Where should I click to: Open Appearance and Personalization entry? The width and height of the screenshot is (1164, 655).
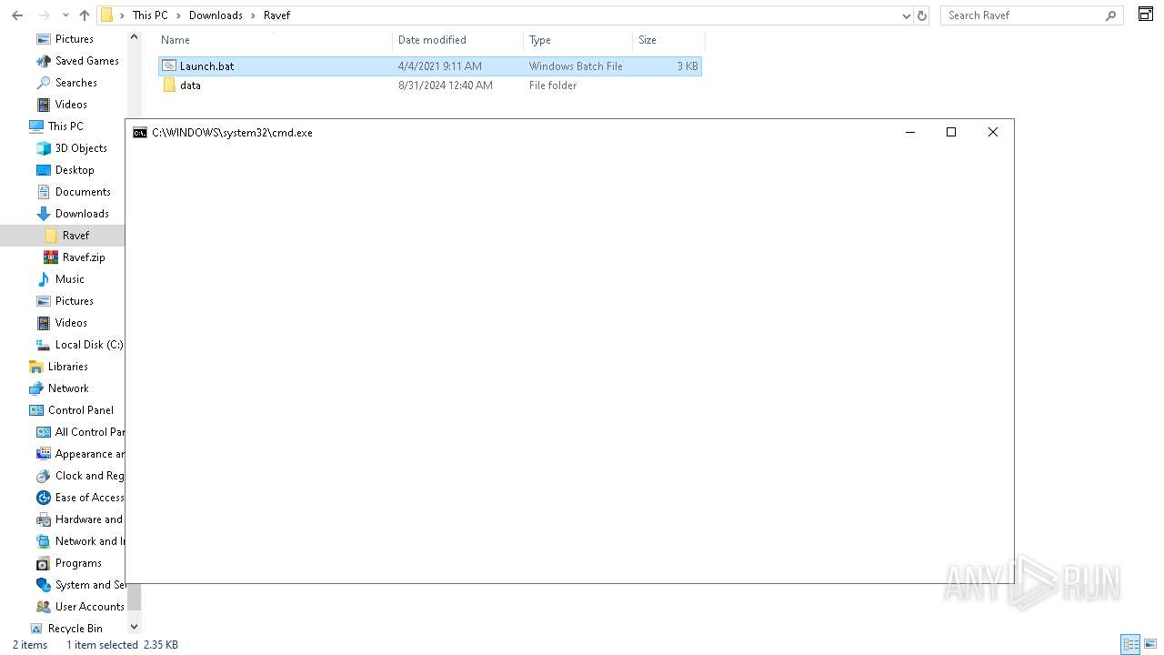click(x=89, y=454)
